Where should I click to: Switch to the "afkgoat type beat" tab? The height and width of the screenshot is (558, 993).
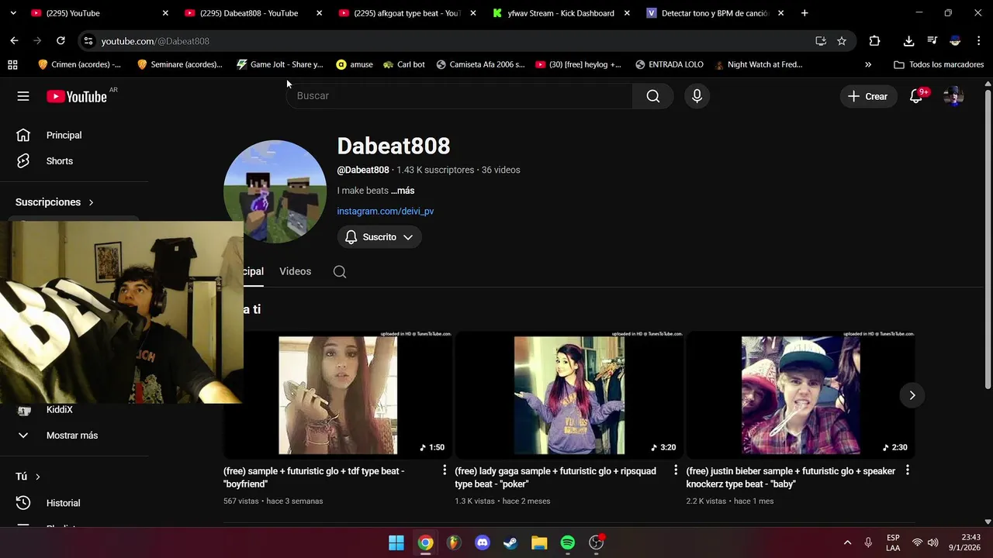[x=407, y=13]
